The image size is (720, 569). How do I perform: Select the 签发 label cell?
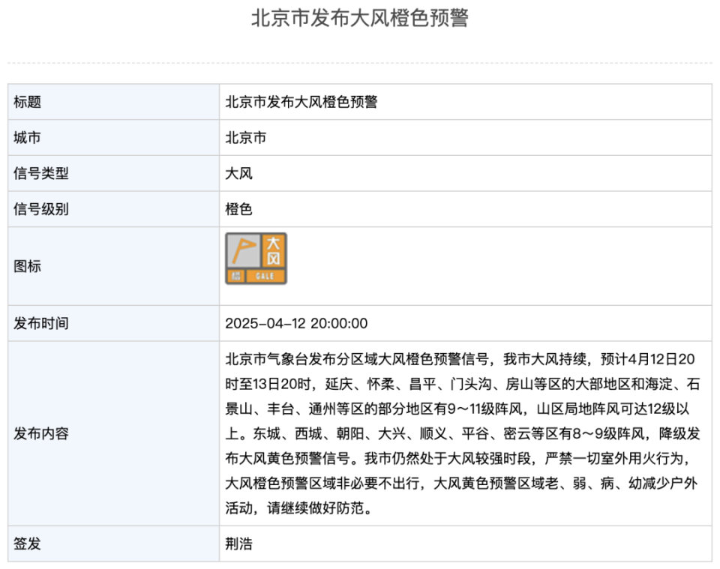point(25,545)
